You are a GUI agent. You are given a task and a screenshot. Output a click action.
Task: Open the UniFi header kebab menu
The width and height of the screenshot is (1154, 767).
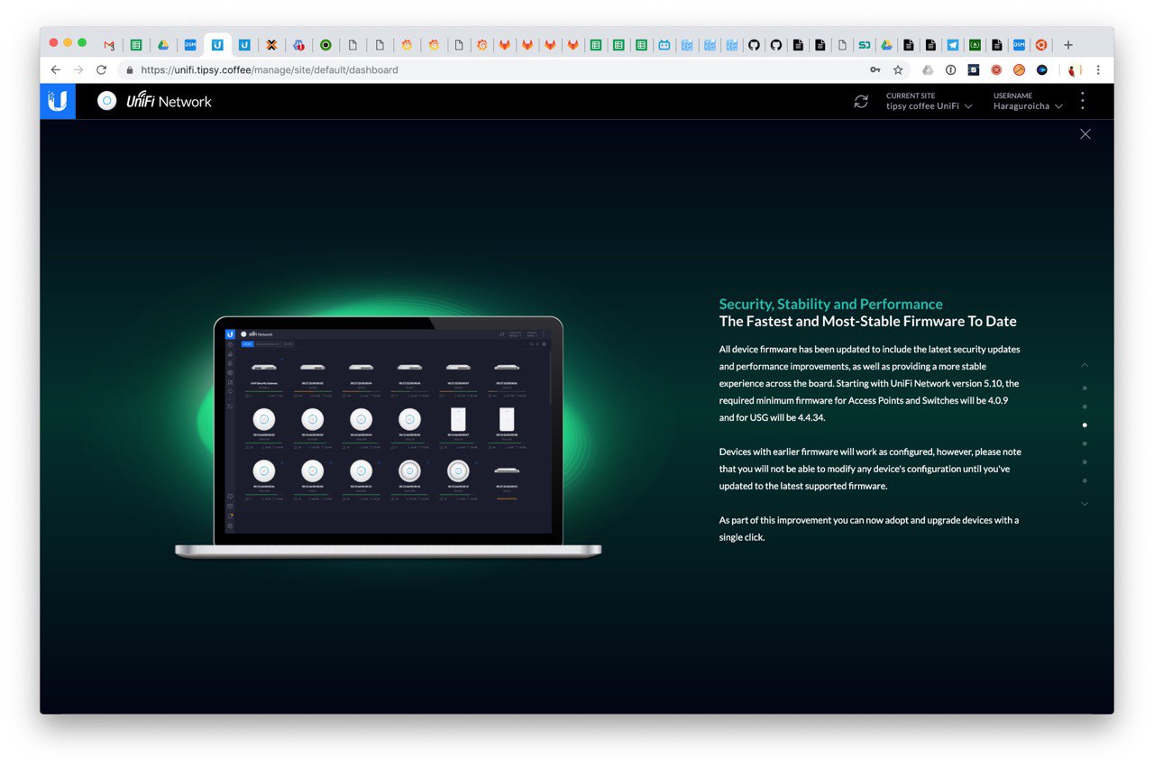pos(1083,101)
